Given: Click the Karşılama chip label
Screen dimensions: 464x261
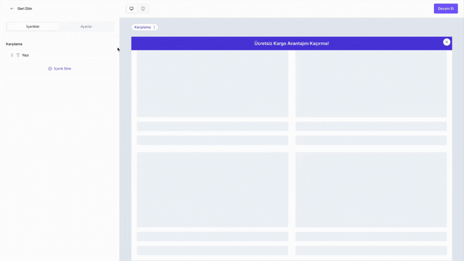Looking at the screenshot, I should click(142, 27).
